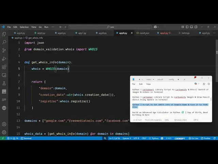Open Ln 5, Col 26 go-to-line indicator
This screenshot has width=218, height=164.
(x=114, y=138)
